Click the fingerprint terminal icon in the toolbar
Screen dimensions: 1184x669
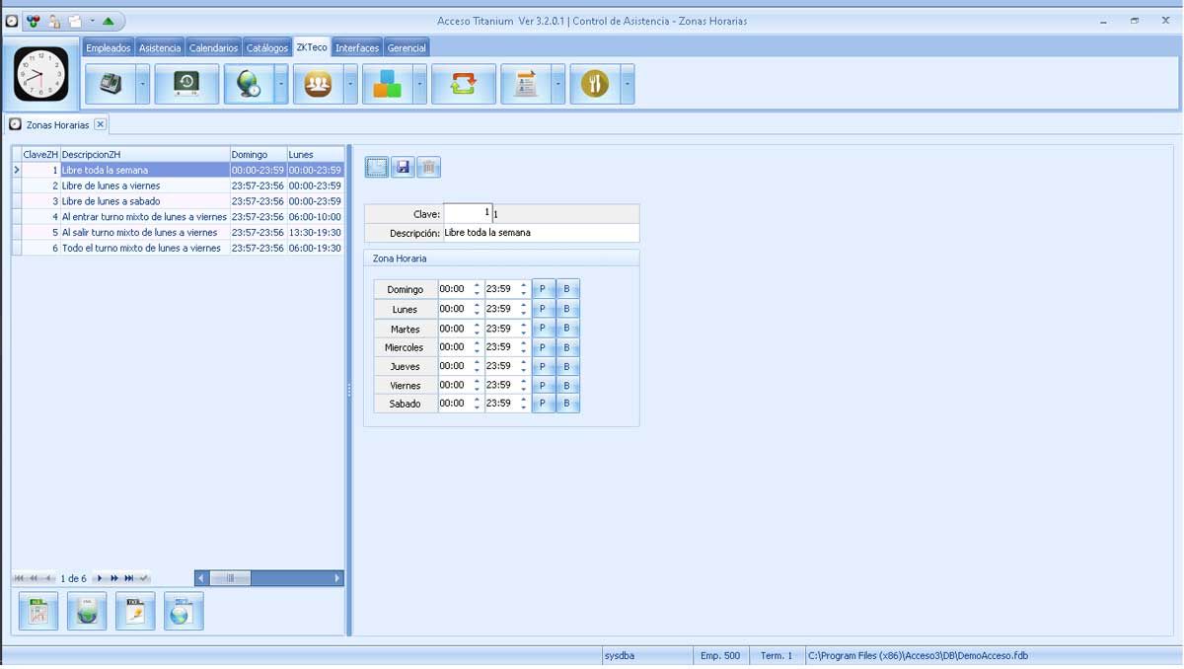[111, 85]
